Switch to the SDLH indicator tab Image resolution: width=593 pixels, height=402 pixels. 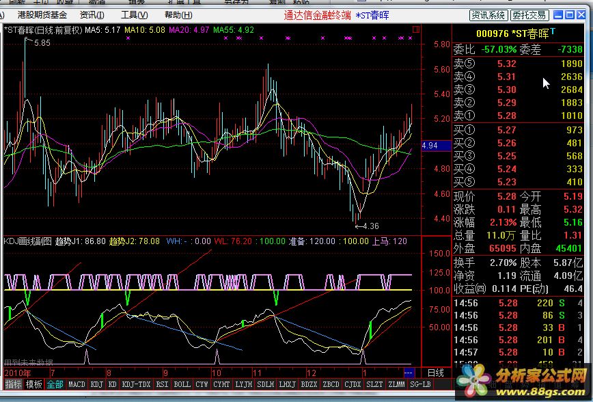[266, 384]
